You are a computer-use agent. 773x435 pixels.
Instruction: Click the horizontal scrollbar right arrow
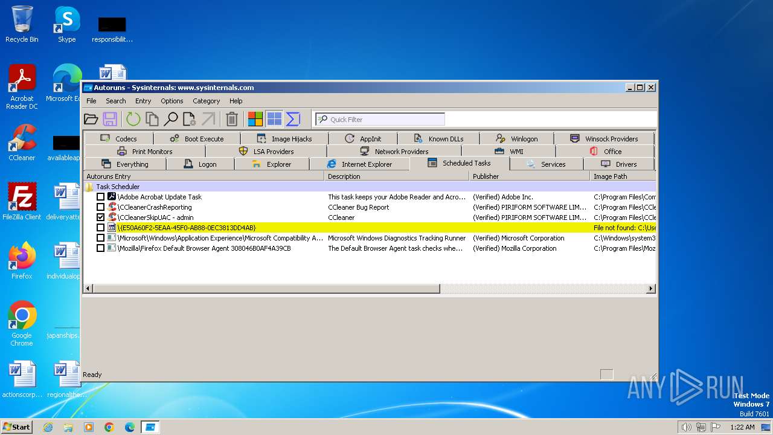point(651,289)
